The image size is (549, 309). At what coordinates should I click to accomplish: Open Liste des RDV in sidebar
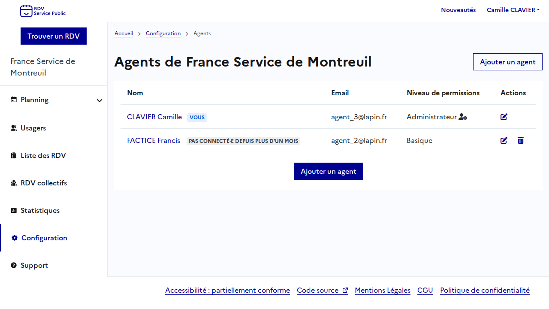[43, 155]
